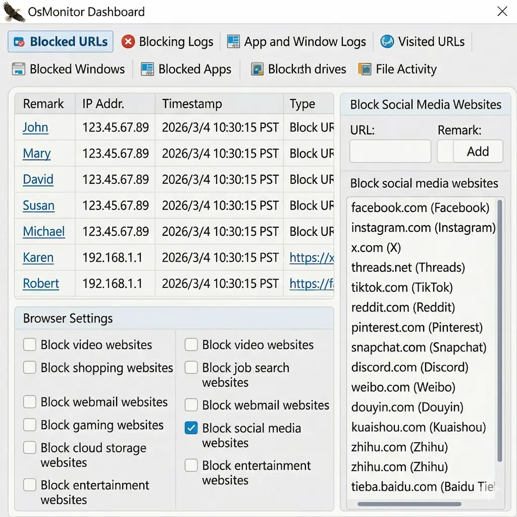Click the URL input field
Image resolution: width=517 pixels, height=517 pixels.
pos(390,151)
